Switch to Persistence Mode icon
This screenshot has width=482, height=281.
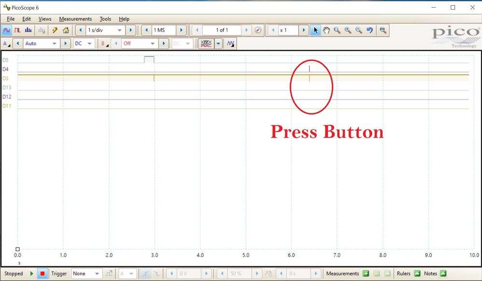pyautogui.click(x=17, y=30)
